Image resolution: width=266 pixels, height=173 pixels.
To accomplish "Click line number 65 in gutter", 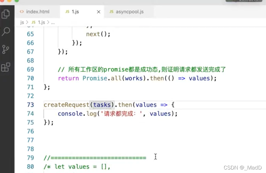I will click(x=31, y=34).
